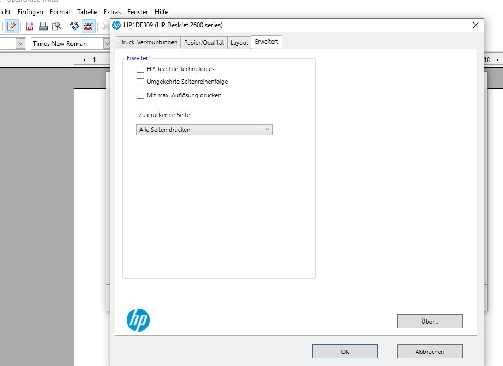The image size is (503, 366).
Task: Click the Zu druckende Seite label
Action: coord(164,115)
